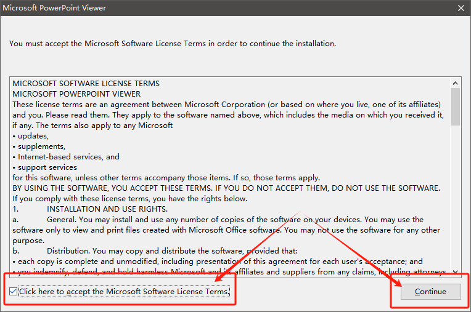Click the "You must accept" instruction text
This screenshot has width=471, height=312.
(x=173, y=44)
